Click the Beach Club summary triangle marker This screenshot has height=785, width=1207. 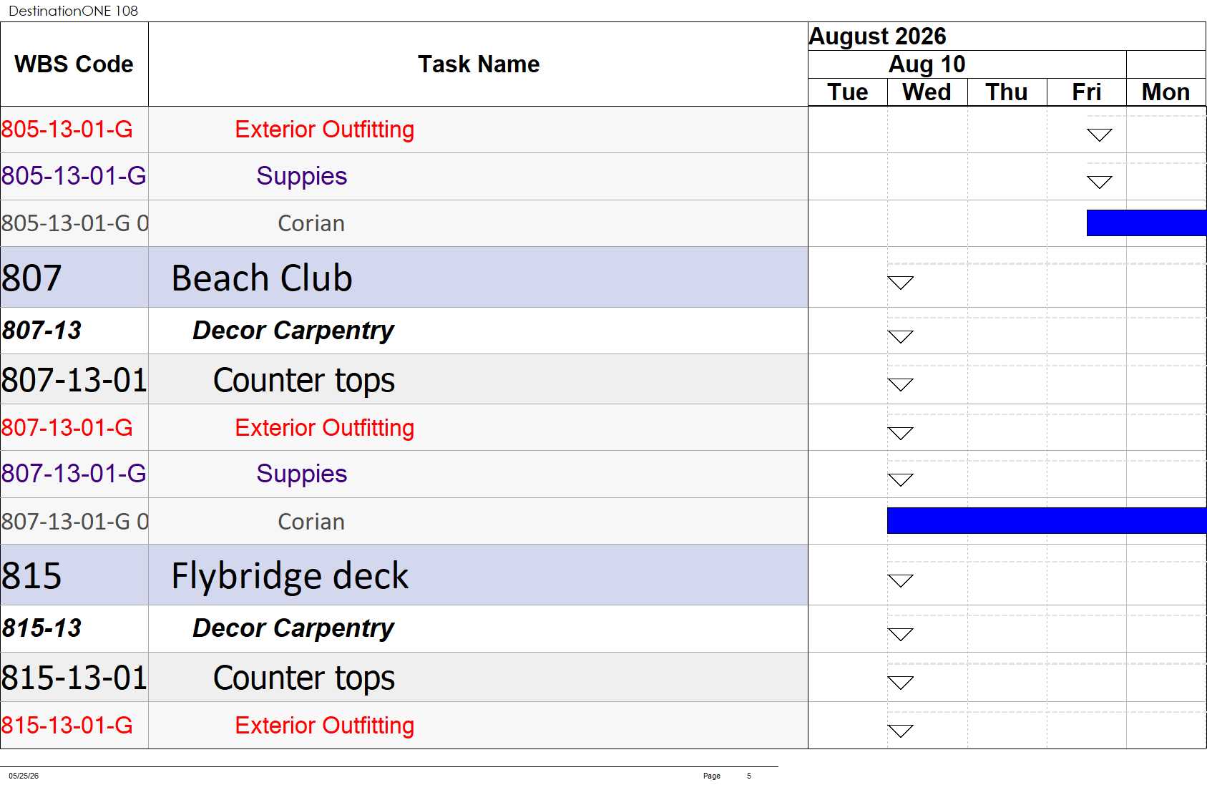coord(900,283)
